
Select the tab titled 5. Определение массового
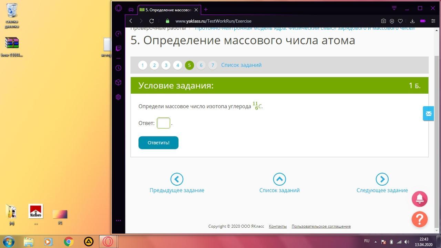pyautogui.click(x=169, y=10)
